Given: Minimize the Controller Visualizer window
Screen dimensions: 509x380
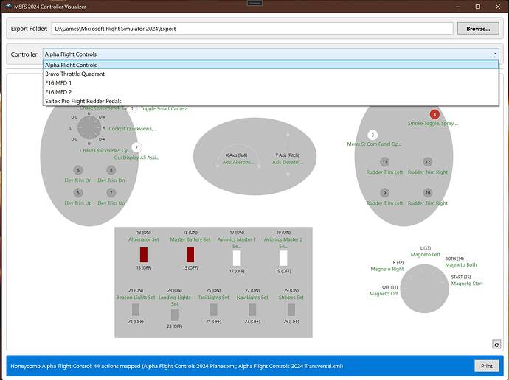Looking at the screenshot, I should pos(458,7).
